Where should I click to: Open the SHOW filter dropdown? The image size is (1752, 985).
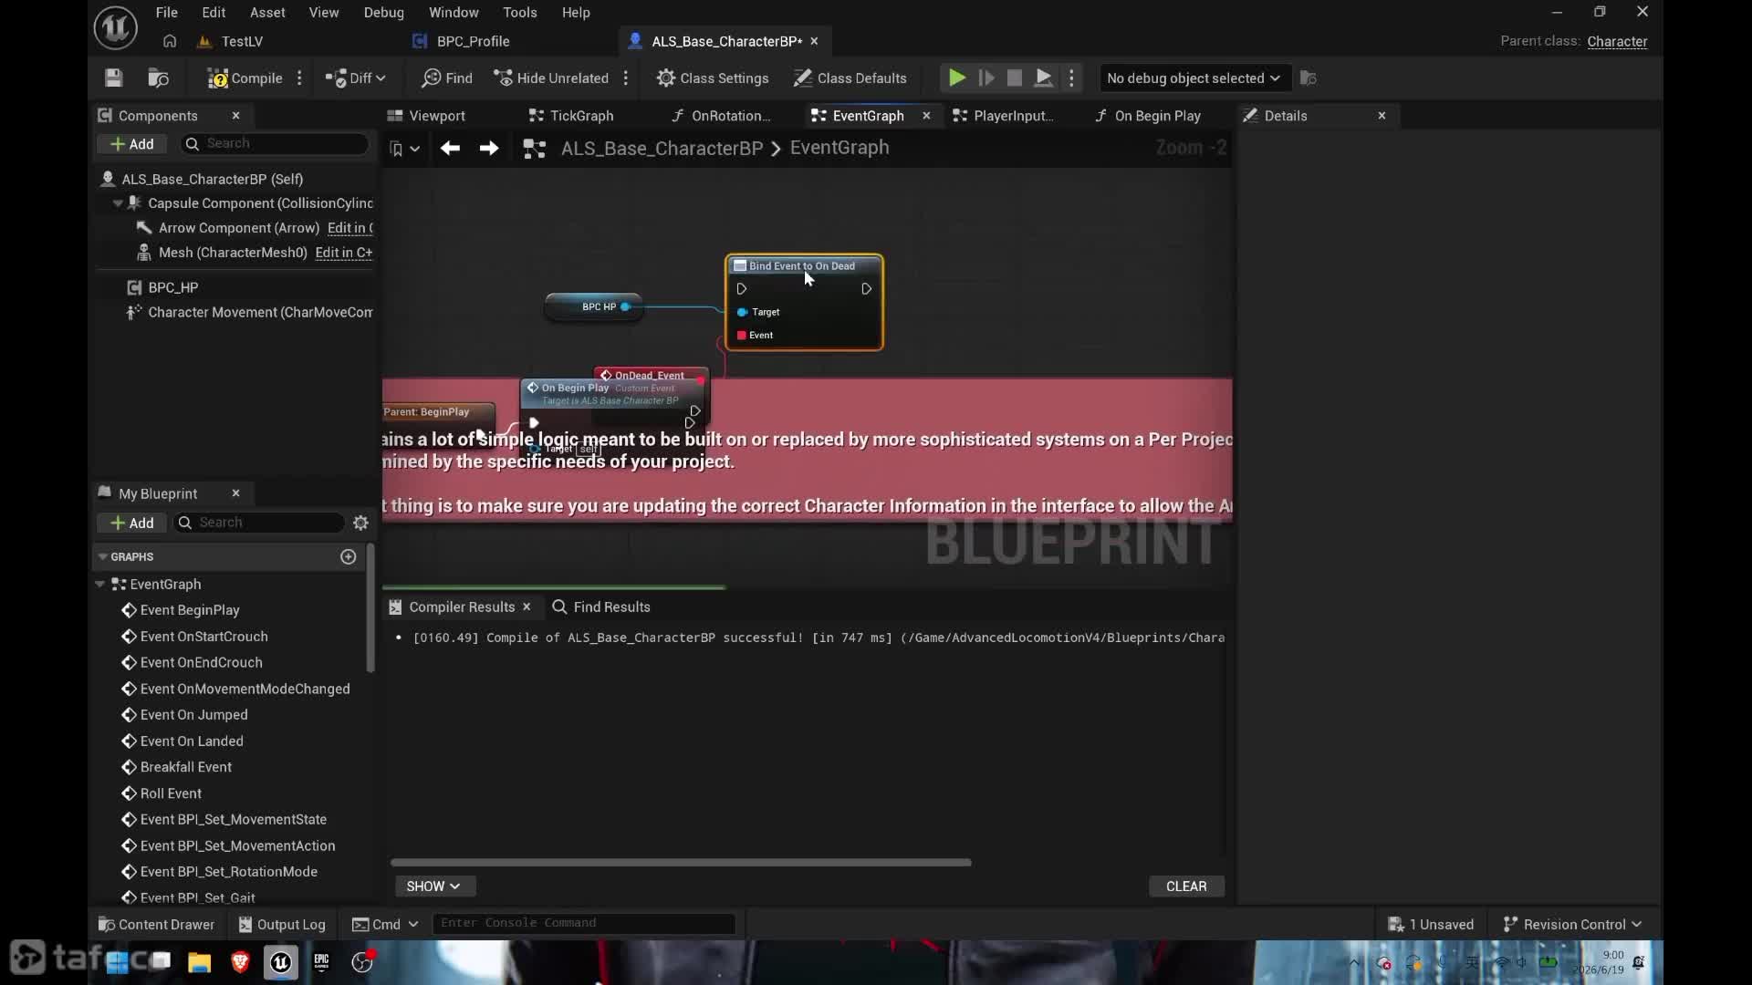tap(433, 886)
